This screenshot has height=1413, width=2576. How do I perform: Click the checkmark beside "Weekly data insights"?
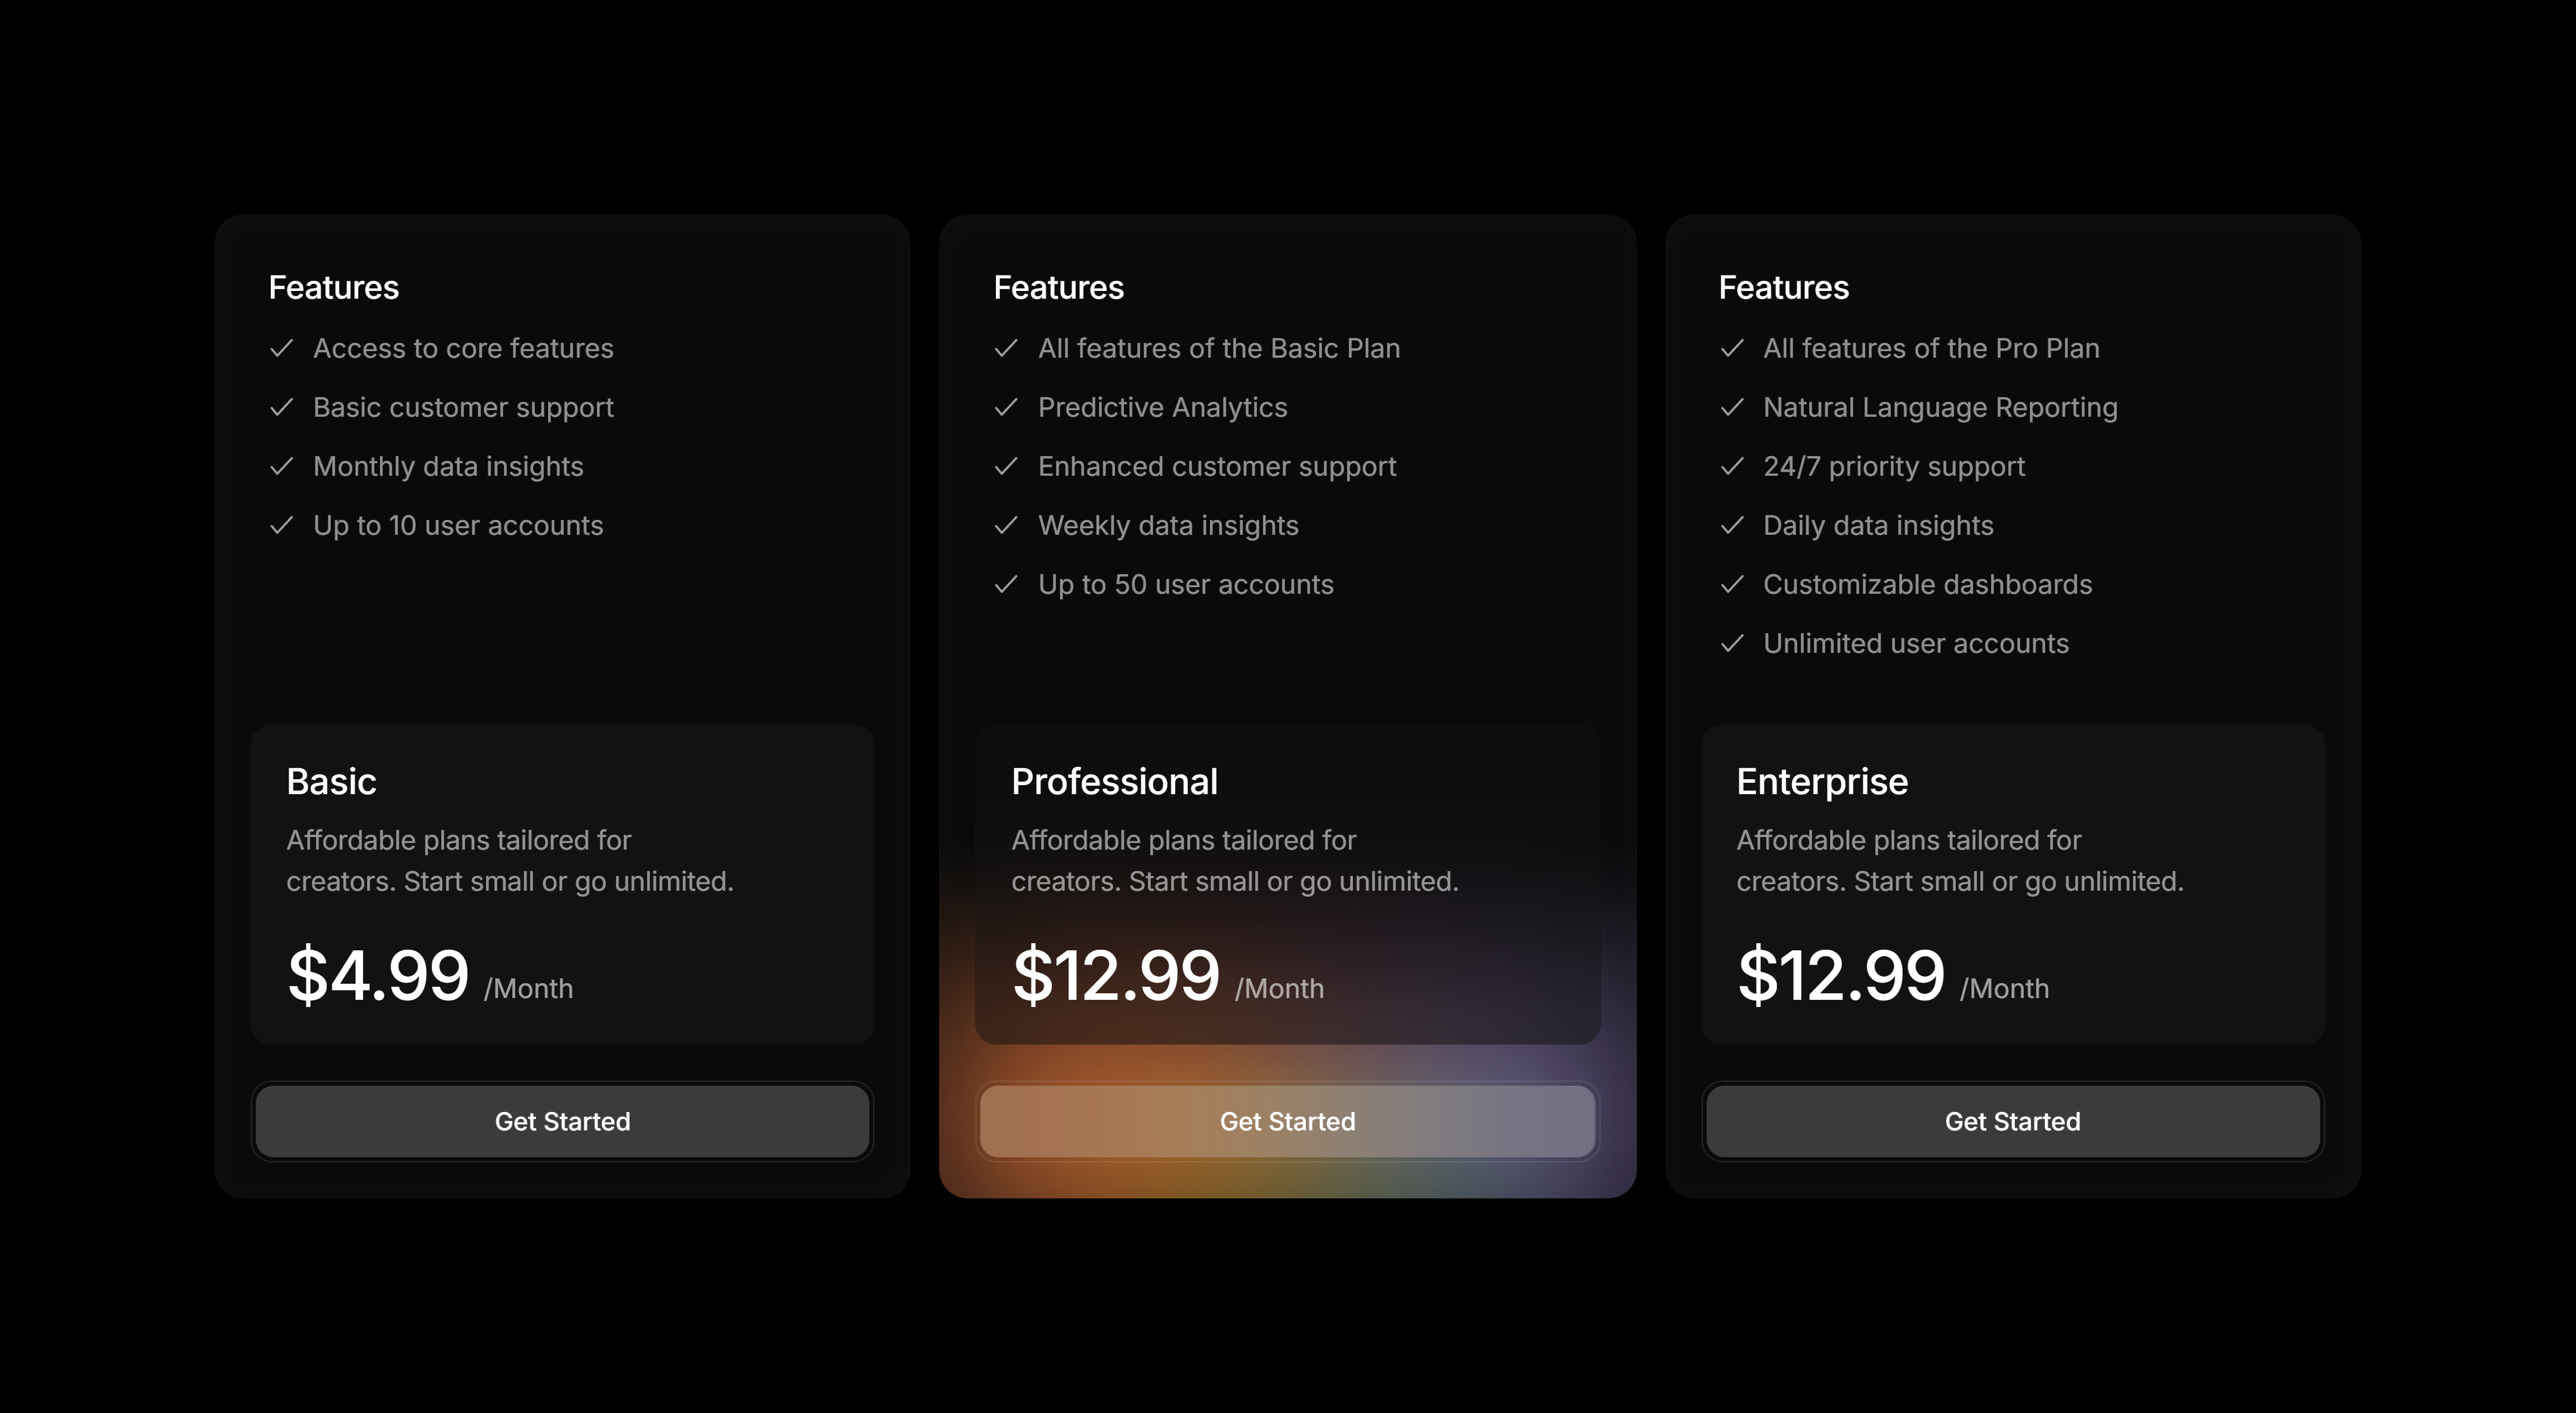point(1007,525)
